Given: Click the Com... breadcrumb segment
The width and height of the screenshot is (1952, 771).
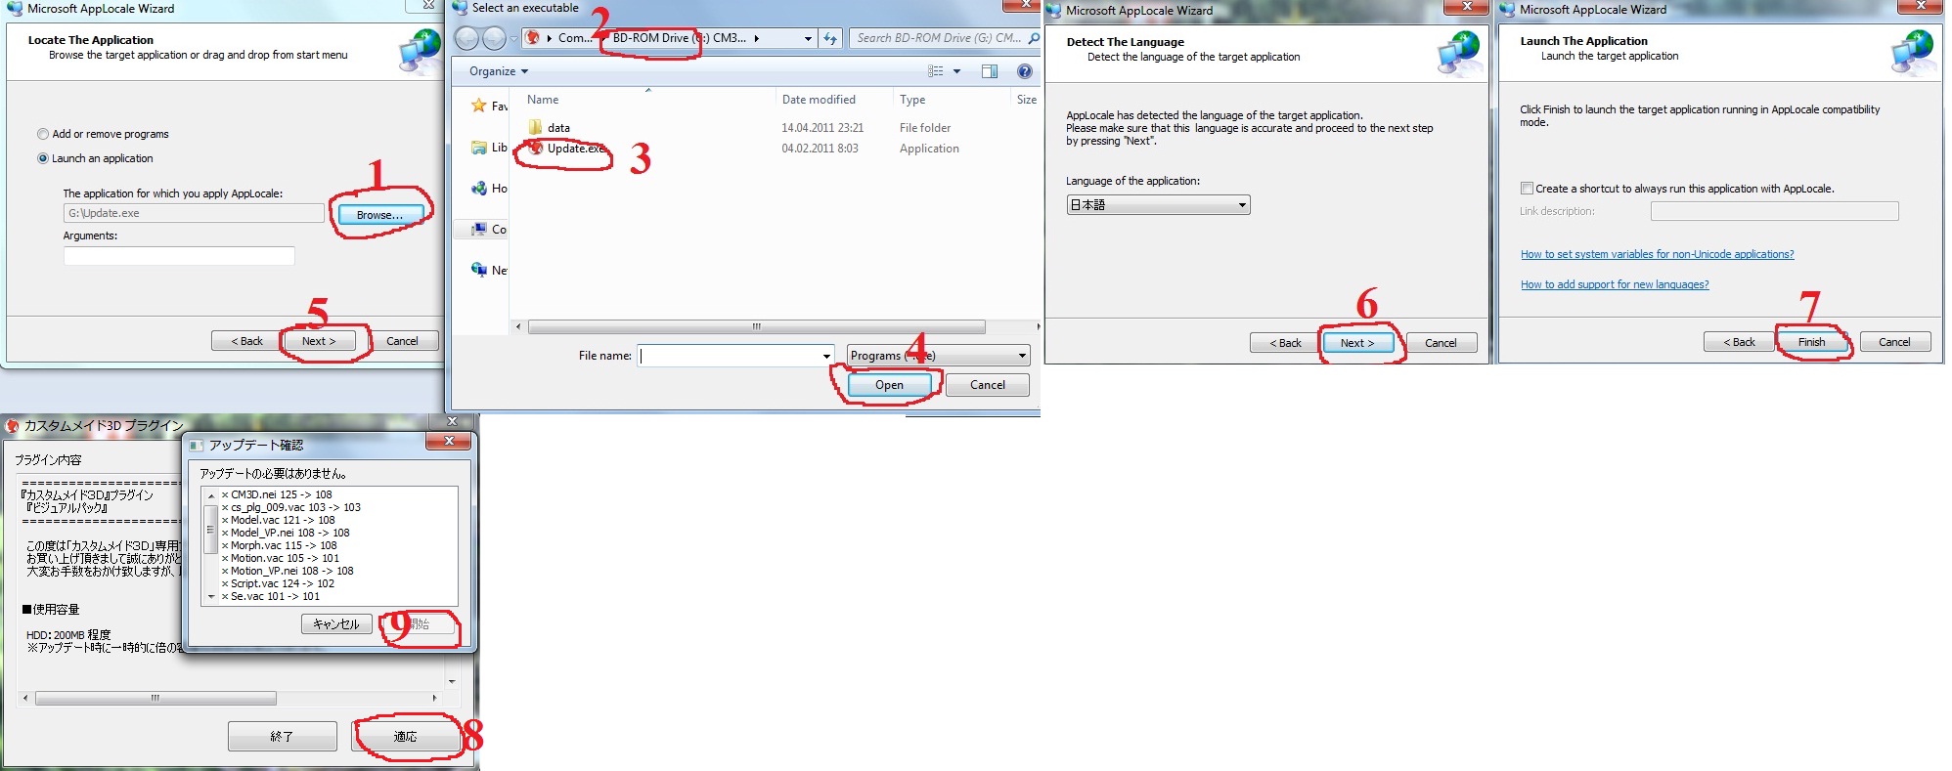Looking at the screenshot, I should coord(574,38).
